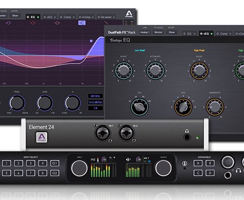
Task: Select the red diamond band icon in EQ window
Action: coord(33,23)
